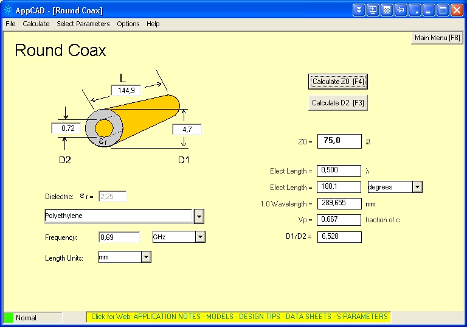Click the Frequency field showing 0,69
Screen dimensions: 467x327
tap(119, 237)
